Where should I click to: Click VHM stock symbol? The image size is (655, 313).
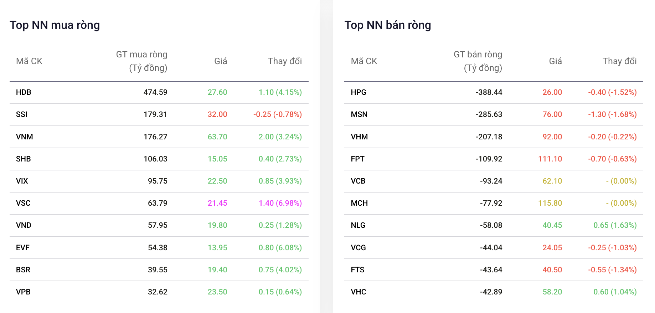pyautogui.click(x=359, y=137)
